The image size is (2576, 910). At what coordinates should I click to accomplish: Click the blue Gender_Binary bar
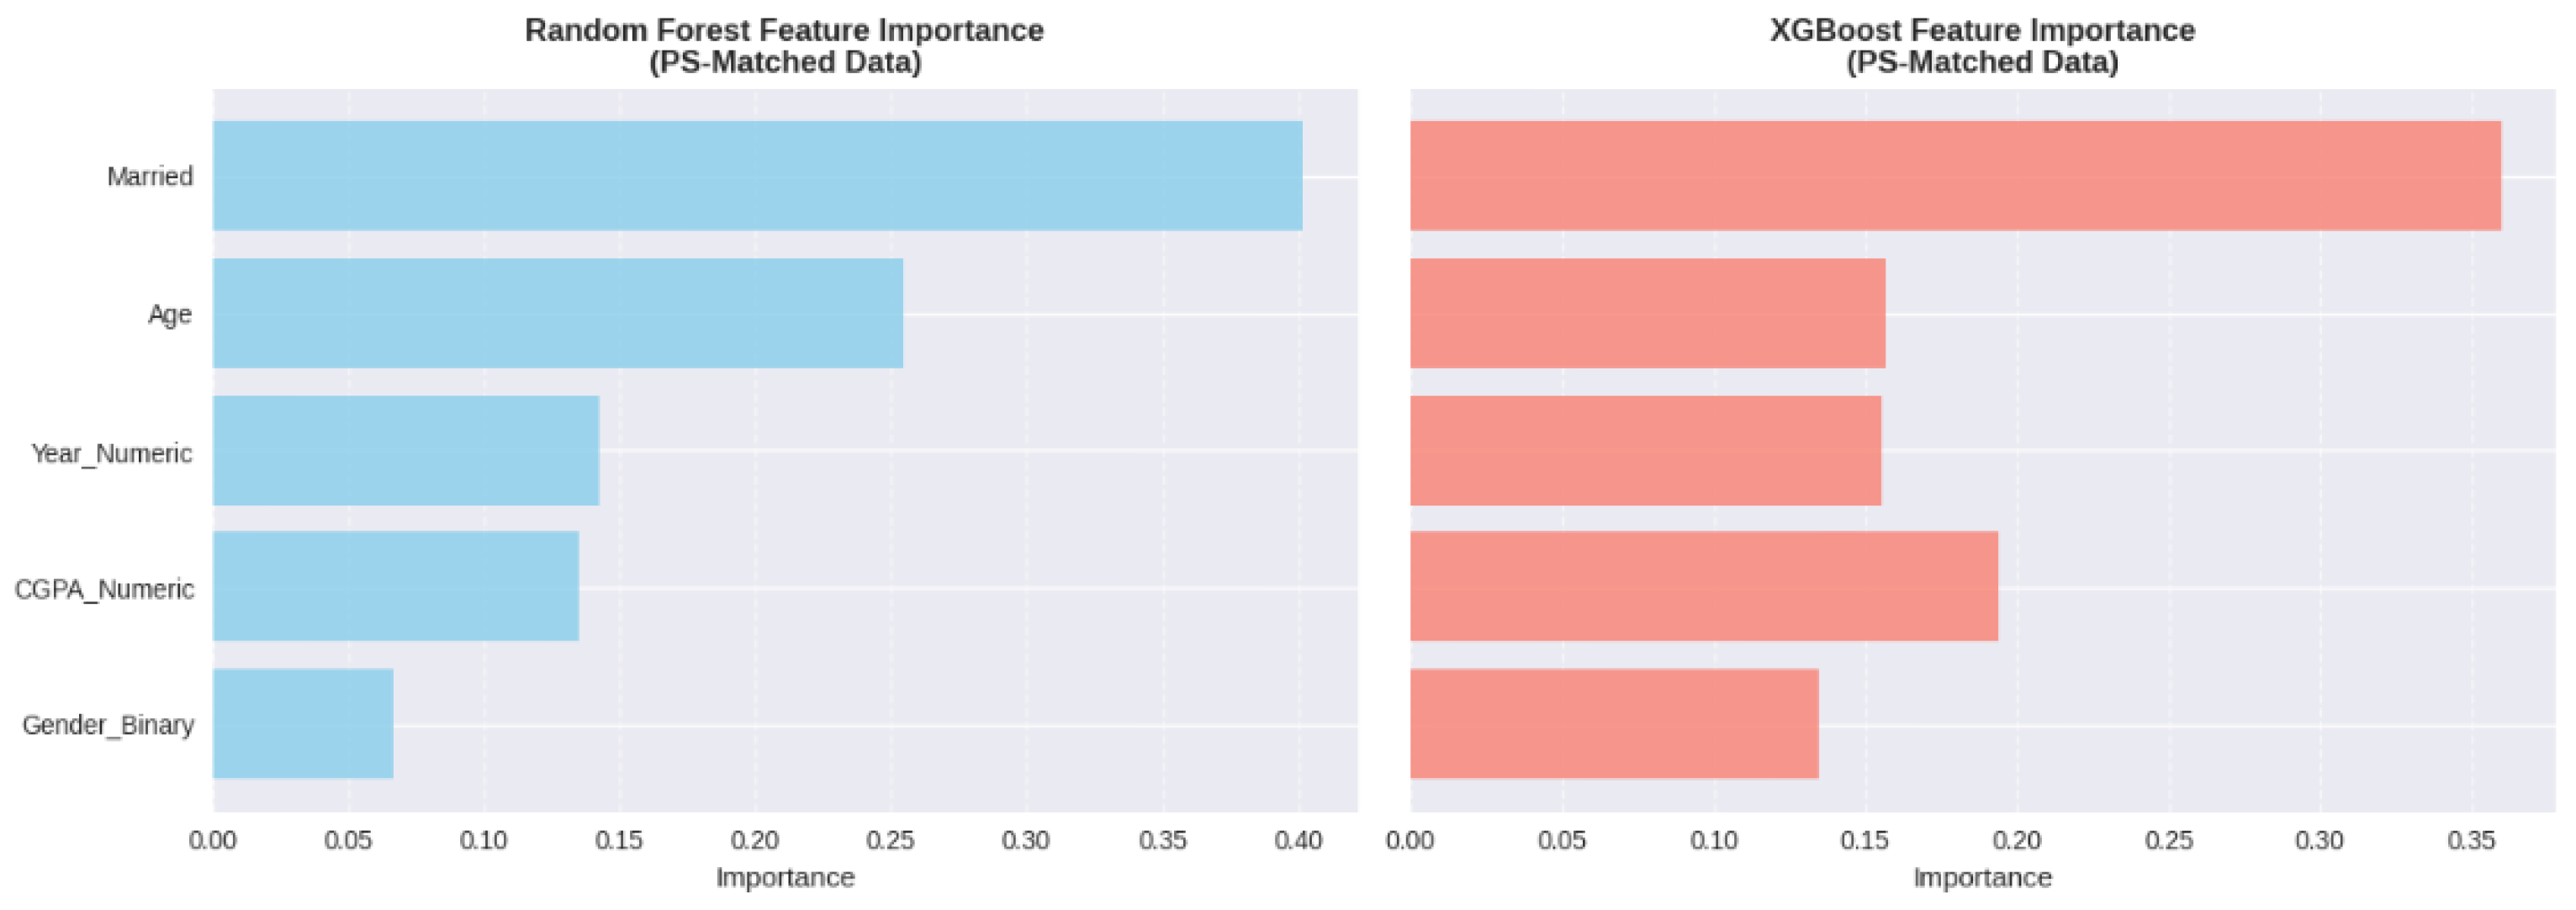(x=302, y=723)
